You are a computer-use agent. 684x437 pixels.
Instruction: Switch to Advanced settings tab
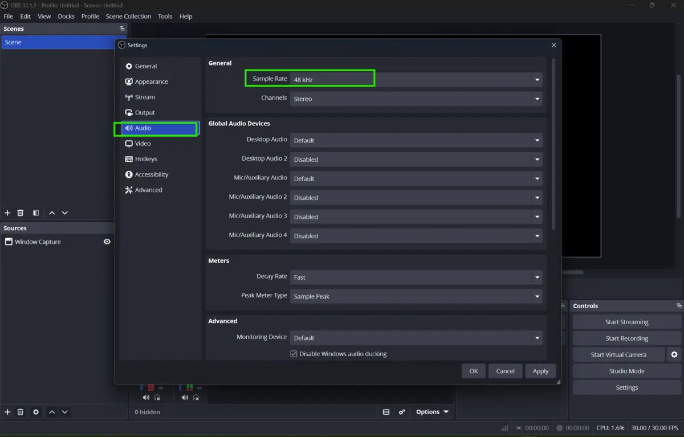(x=161, y=190)
